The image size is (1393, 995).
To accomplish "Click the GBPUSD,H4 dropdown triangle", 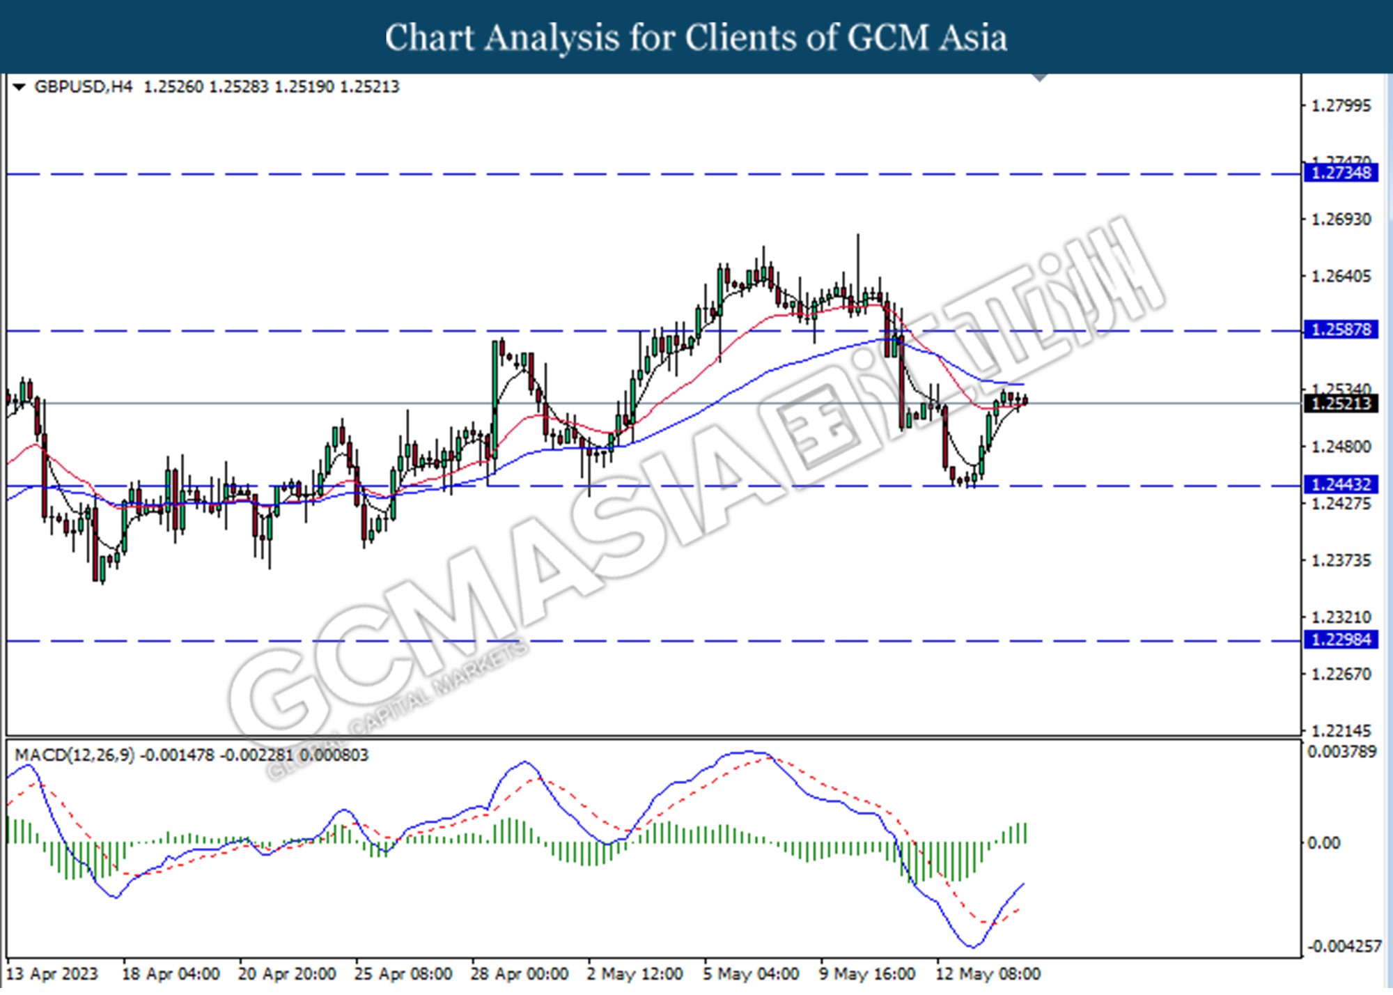I will click(x=20, y=87).
